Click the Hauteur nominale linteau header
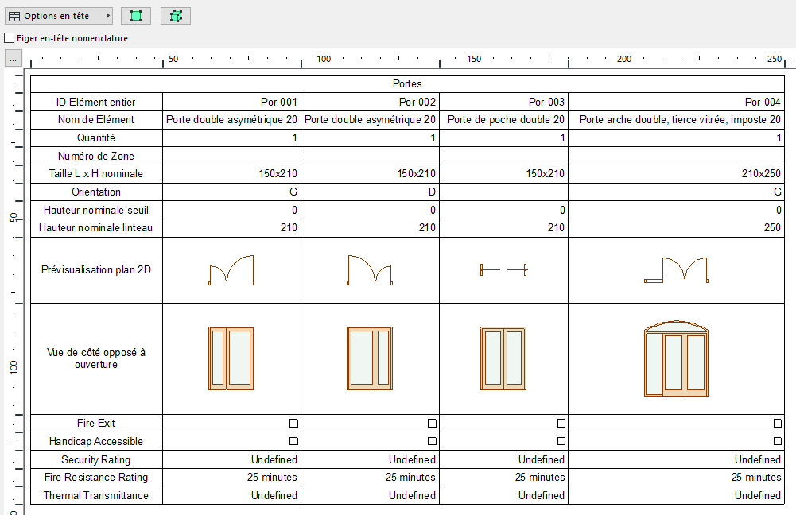 96,228
